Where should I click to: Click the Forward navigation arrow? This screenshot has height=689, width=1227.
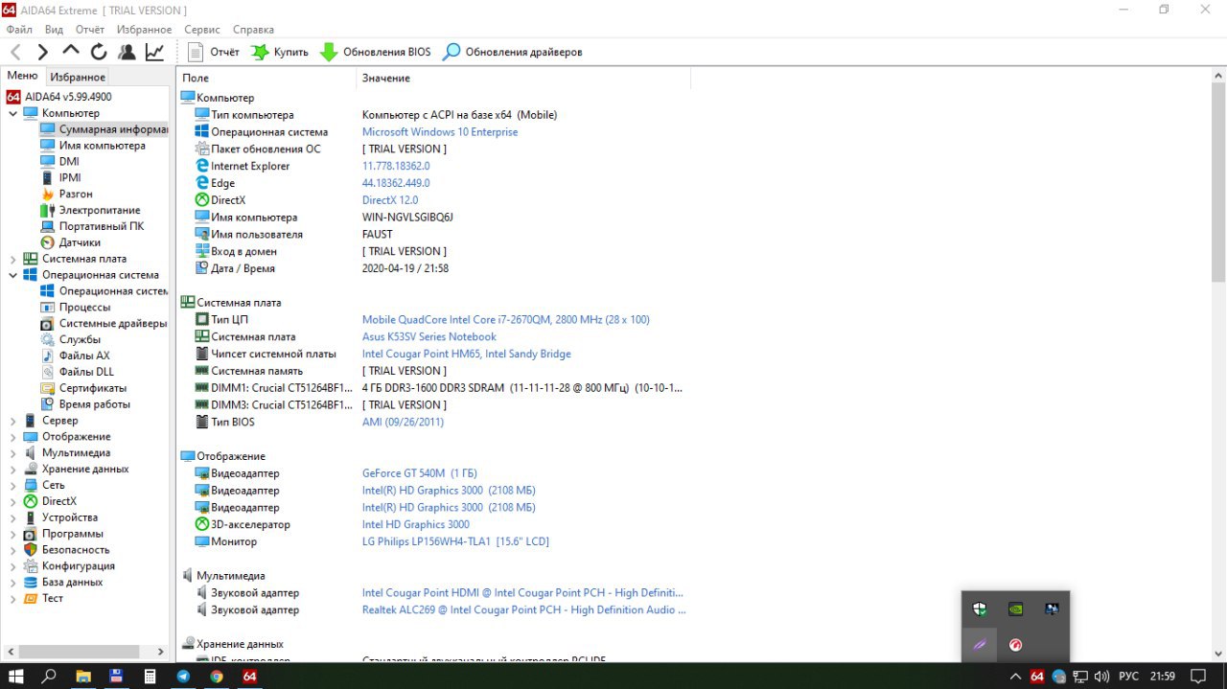[x=43, y=52]
